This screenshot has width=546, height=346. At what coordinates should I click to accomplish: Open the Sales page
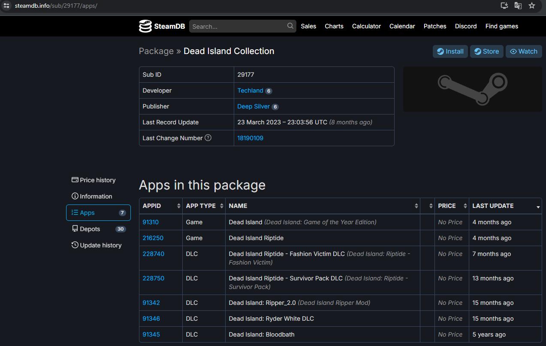click(308, 26)
